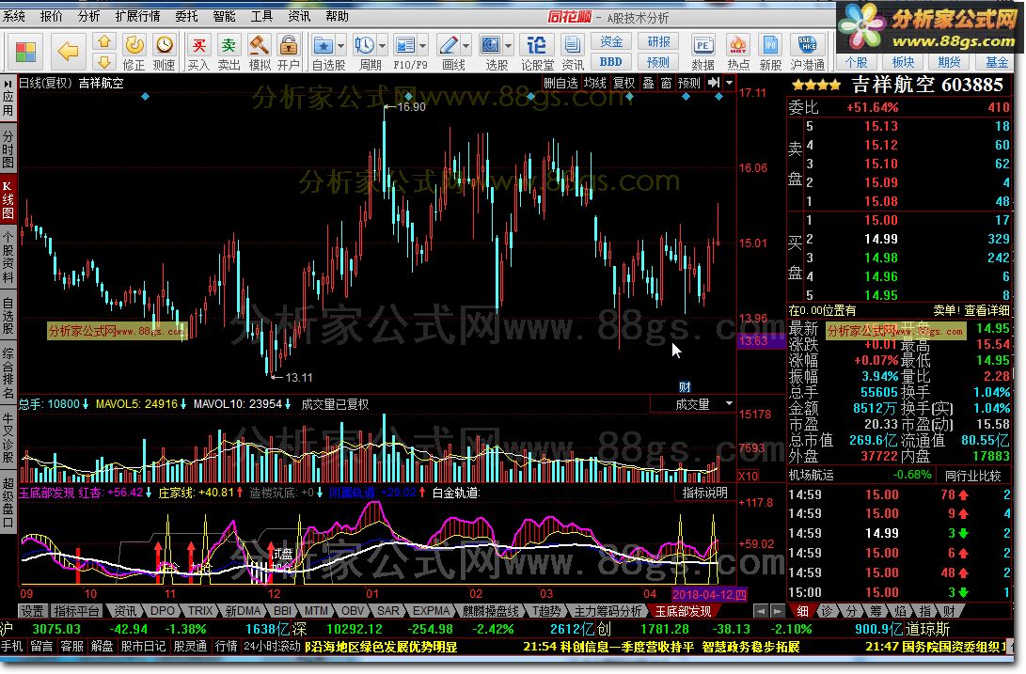Select the 画线 draw line tool
This screenshot has height=674, width=1026.
tap(449, 45)
